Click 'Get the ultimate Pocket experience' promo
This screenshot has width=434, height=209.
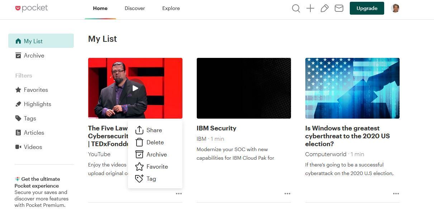(x=37, y=182)
